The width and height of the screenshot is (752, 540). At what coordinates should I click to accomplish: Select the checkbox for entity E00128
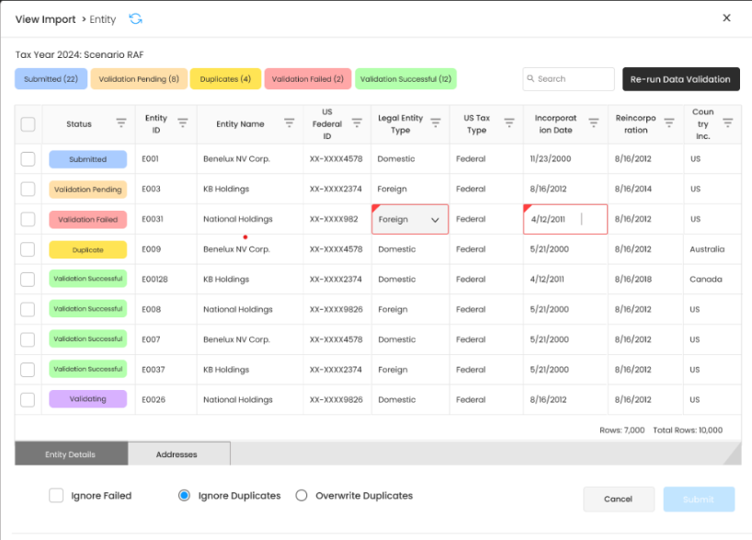[28, 280]
